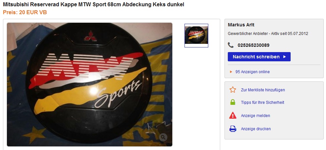
Task: Click the phone handset icon
Action: (230, 45)
